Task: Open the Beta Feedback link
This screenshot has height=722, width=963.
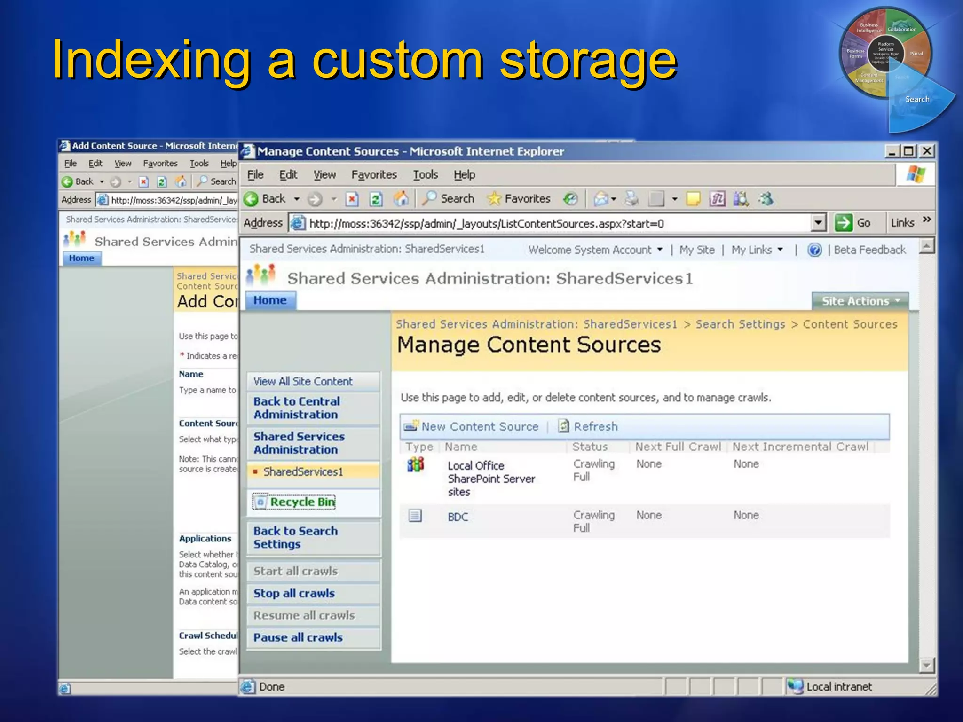Action: click(x=869, y=250)
